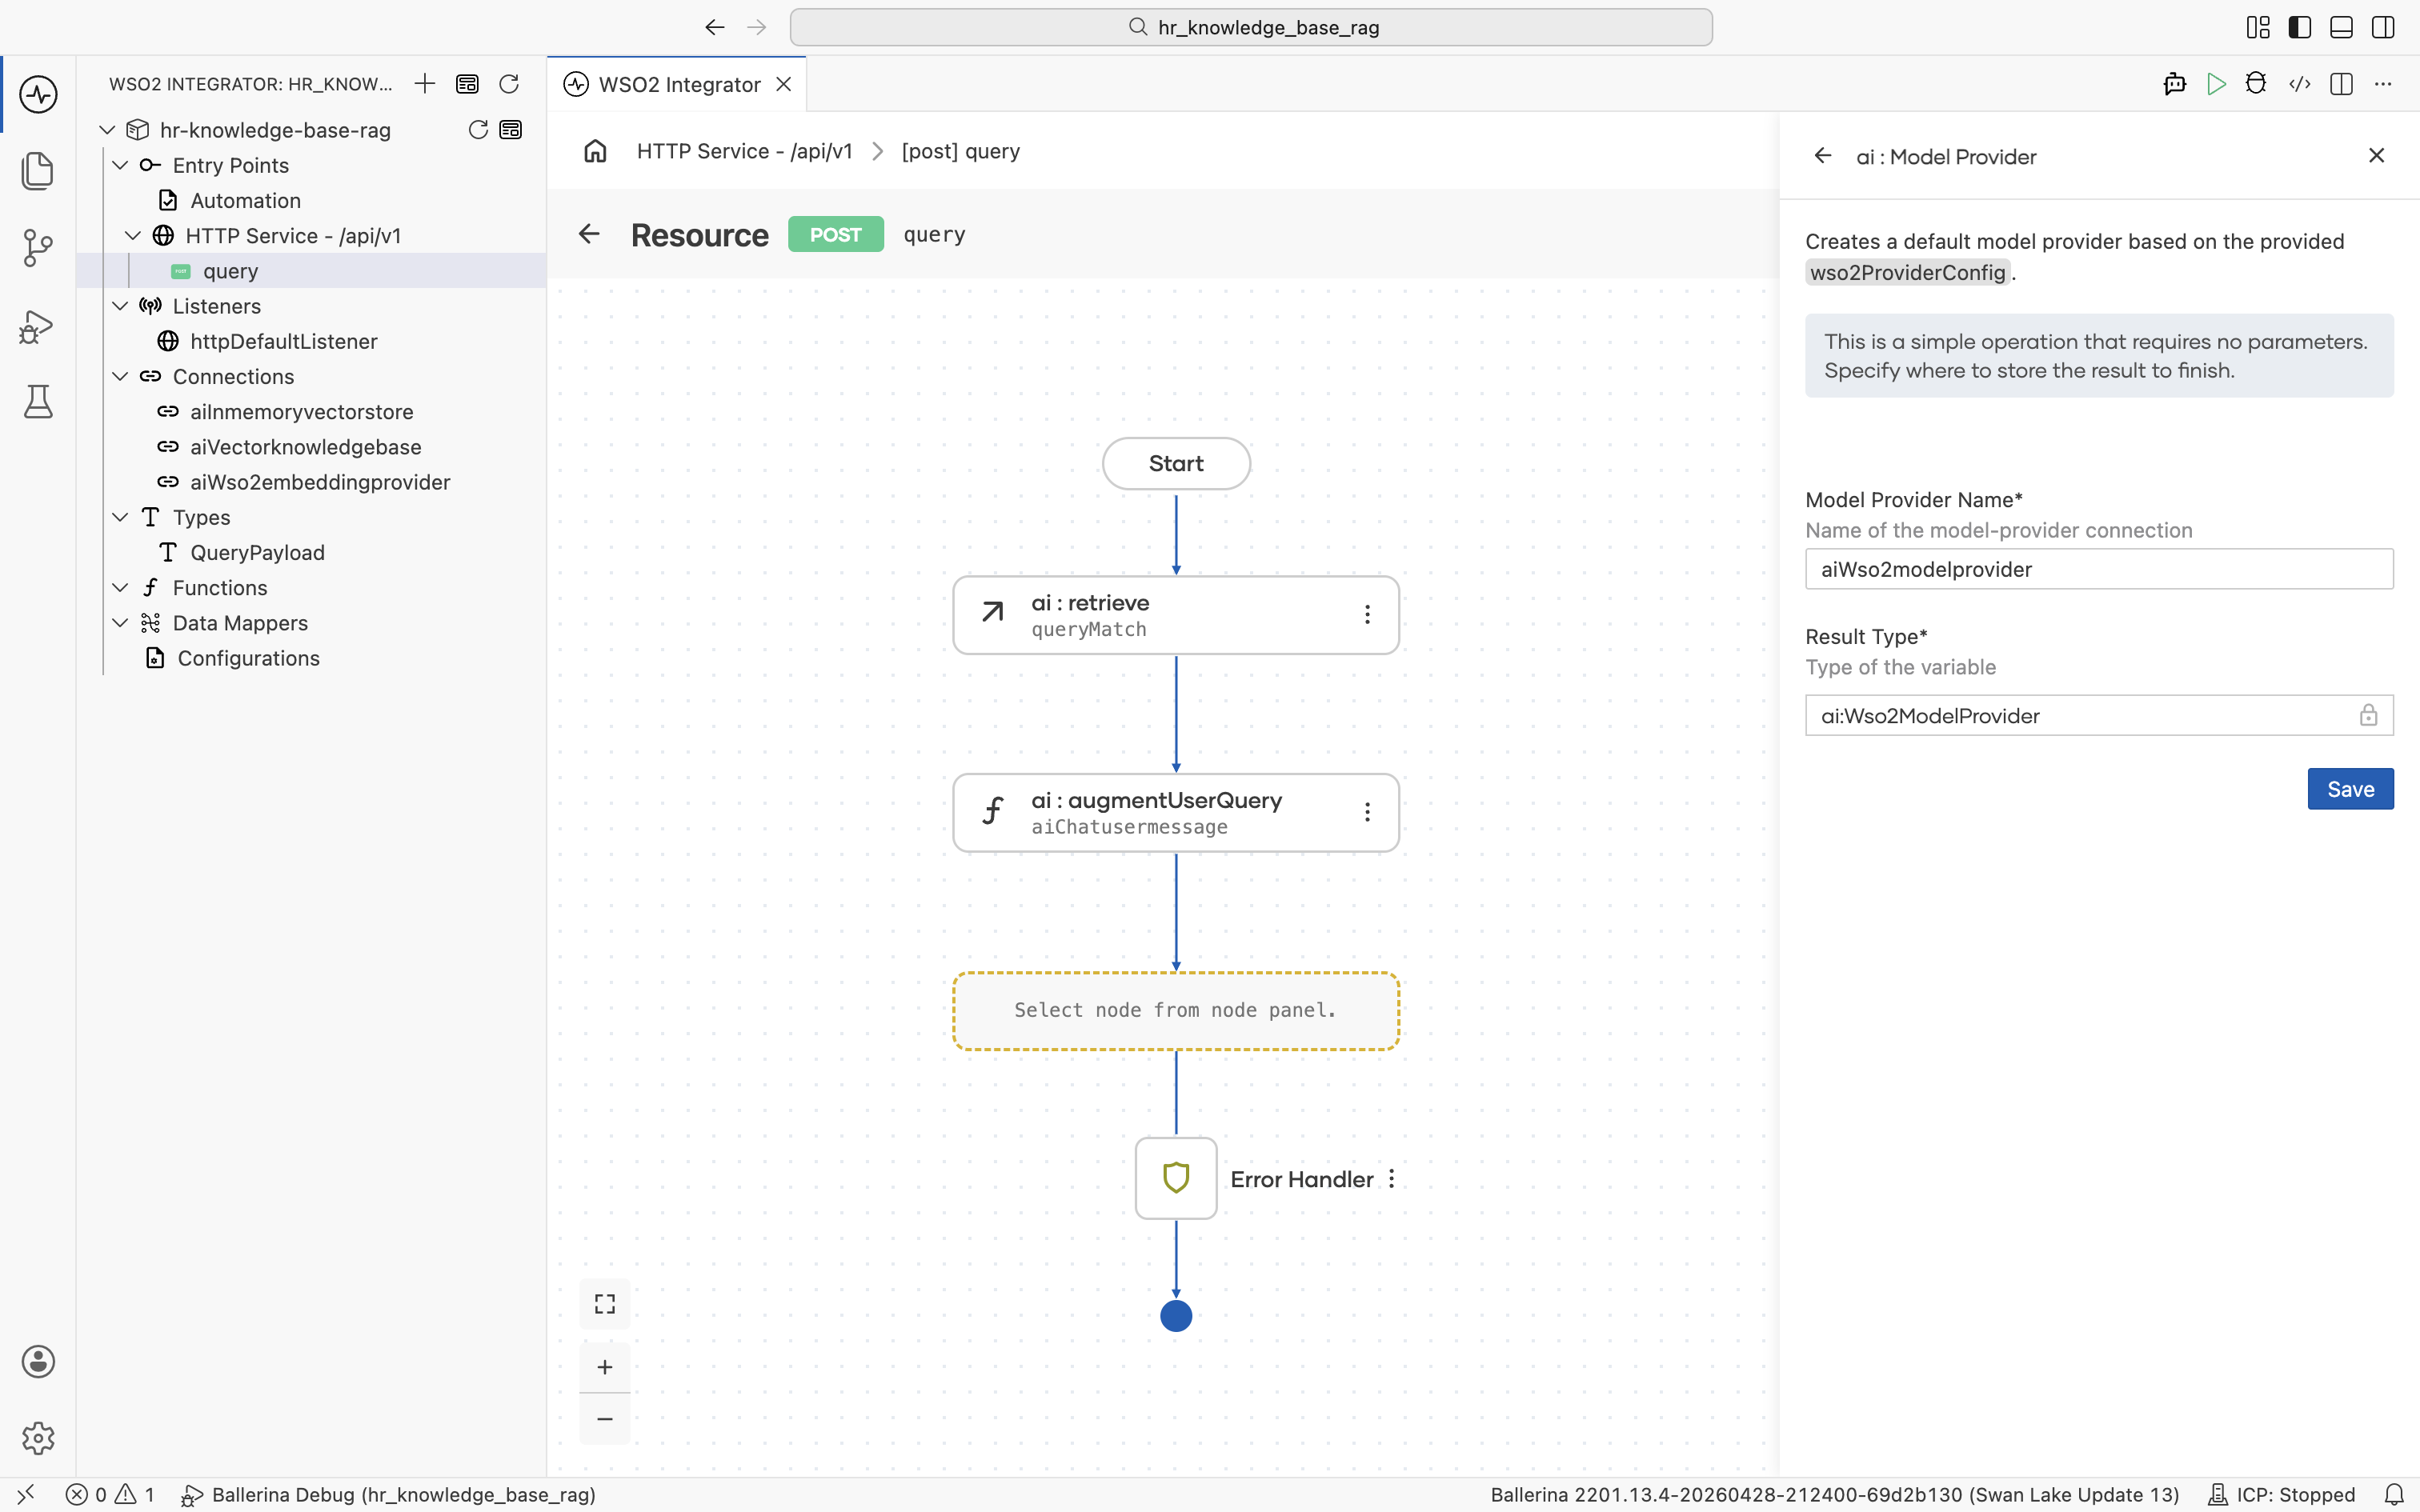Click the Result Type input field
The image size is (2420, 1512).
pyautogui.click(x=2099, y=715)
